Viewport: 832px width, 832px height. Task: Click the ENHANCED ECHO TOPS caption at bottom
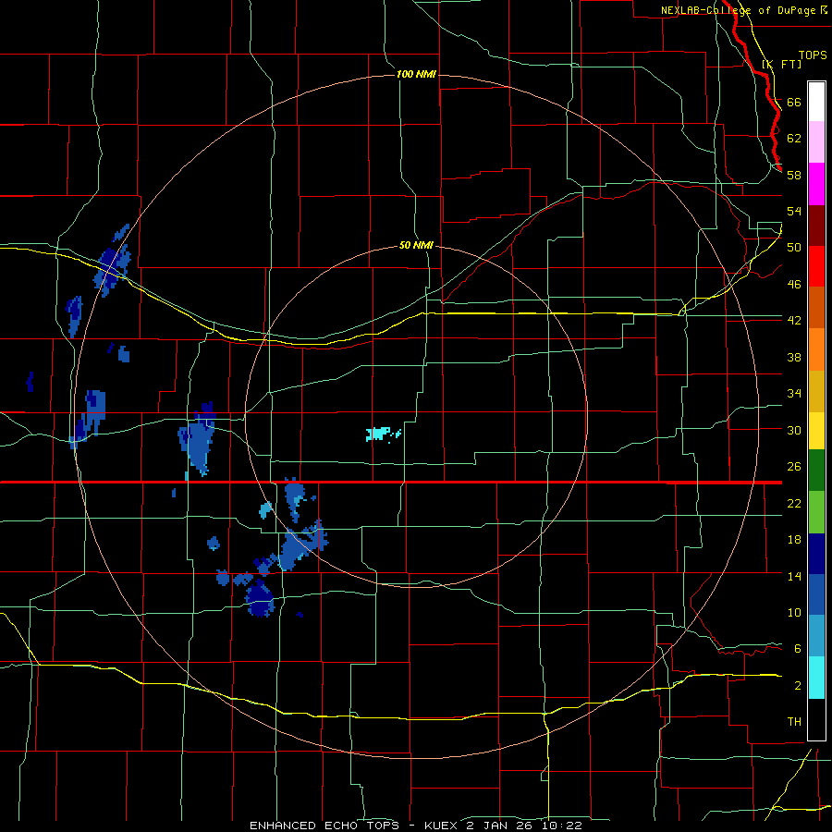point(416,826)
